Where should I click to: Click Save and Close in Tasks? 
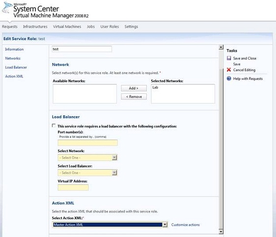tap(245, 58)
